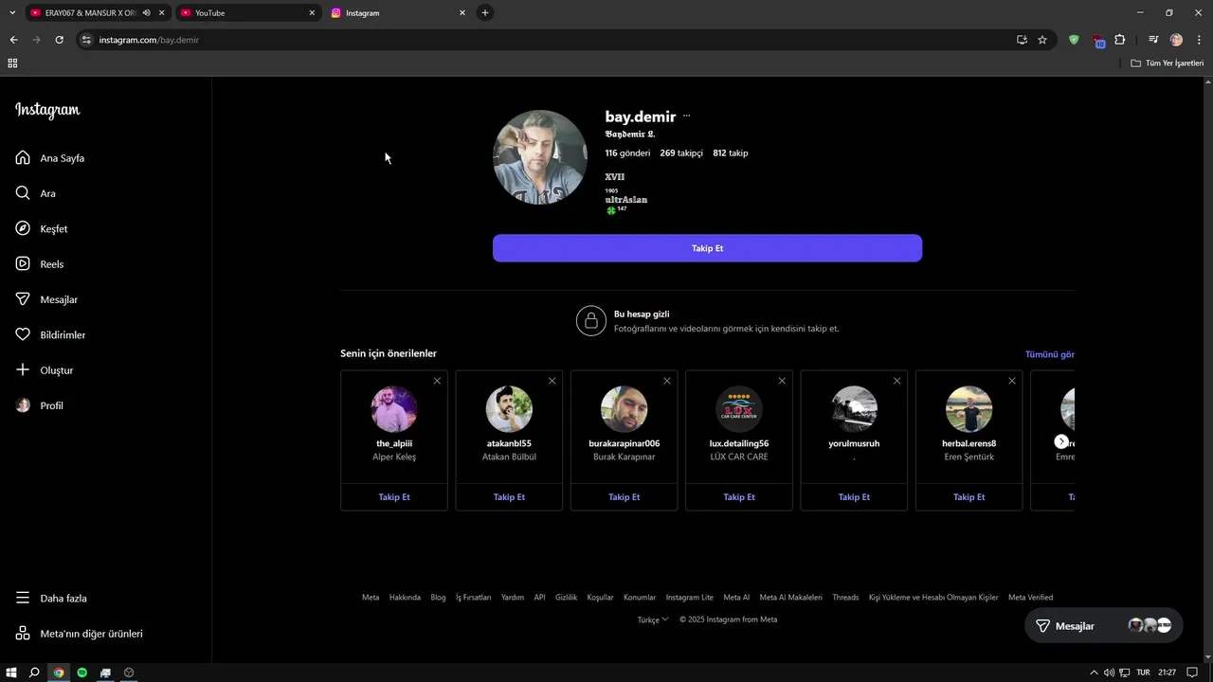Follow lux.detailing56 via Takip Et
The width and height of the screenshot is (1213, 682).
click(x=739, y=497)
